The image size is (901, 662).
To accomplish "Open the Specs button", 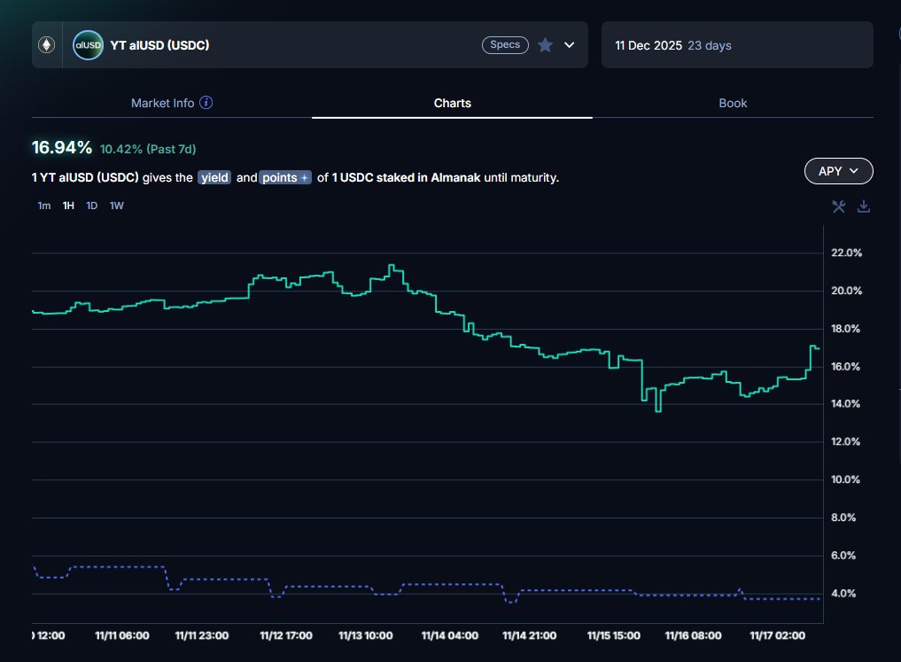I will 505,45.
